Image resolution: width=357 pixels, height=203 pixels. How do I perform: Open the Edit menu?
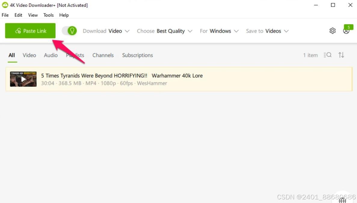click(18, 15)
